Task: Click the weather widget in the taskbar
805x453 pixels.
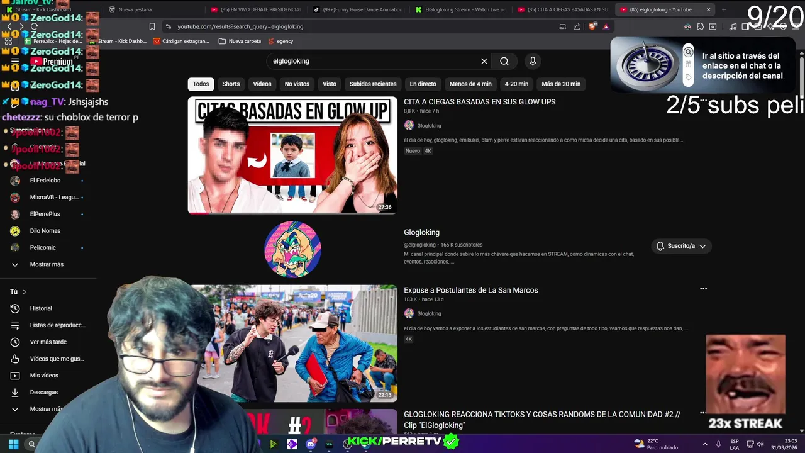Action: tap(656, 444)
